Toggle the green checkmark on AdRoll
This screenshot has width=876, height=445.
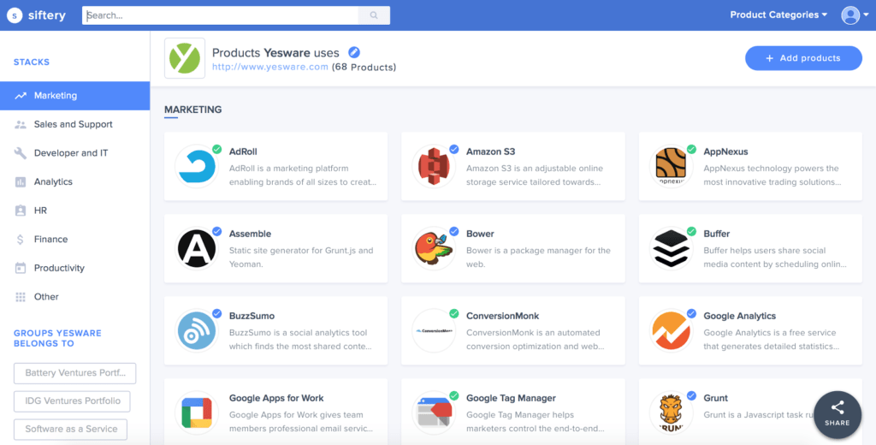tap(216, 149)
